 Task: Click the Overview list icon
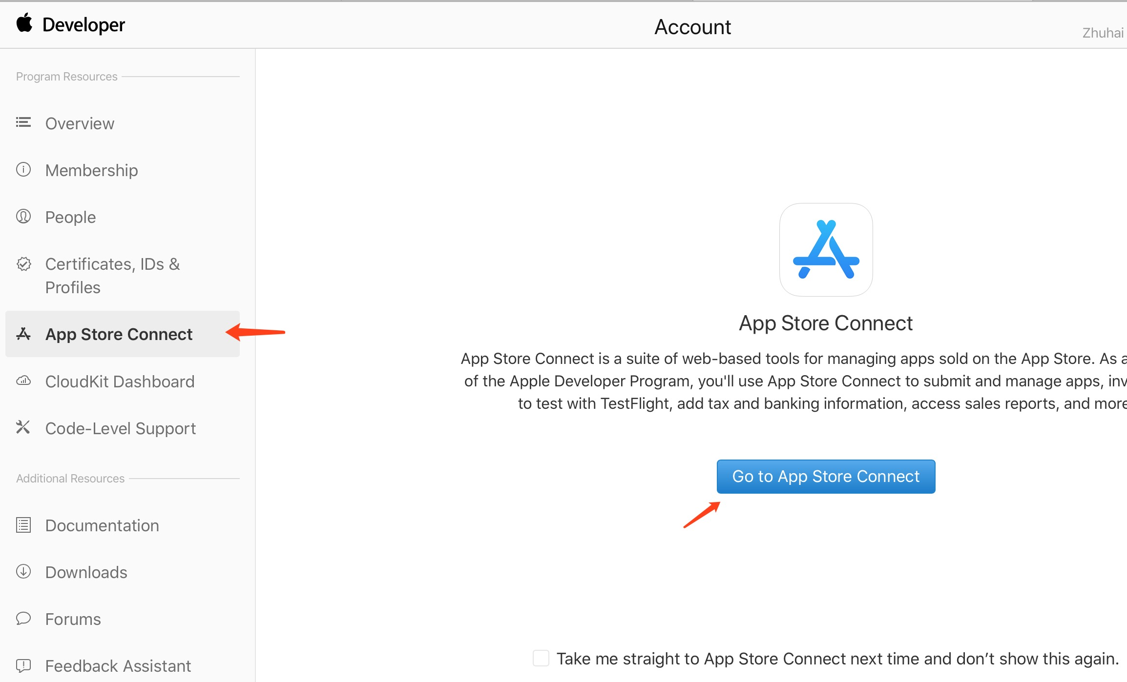23,122
